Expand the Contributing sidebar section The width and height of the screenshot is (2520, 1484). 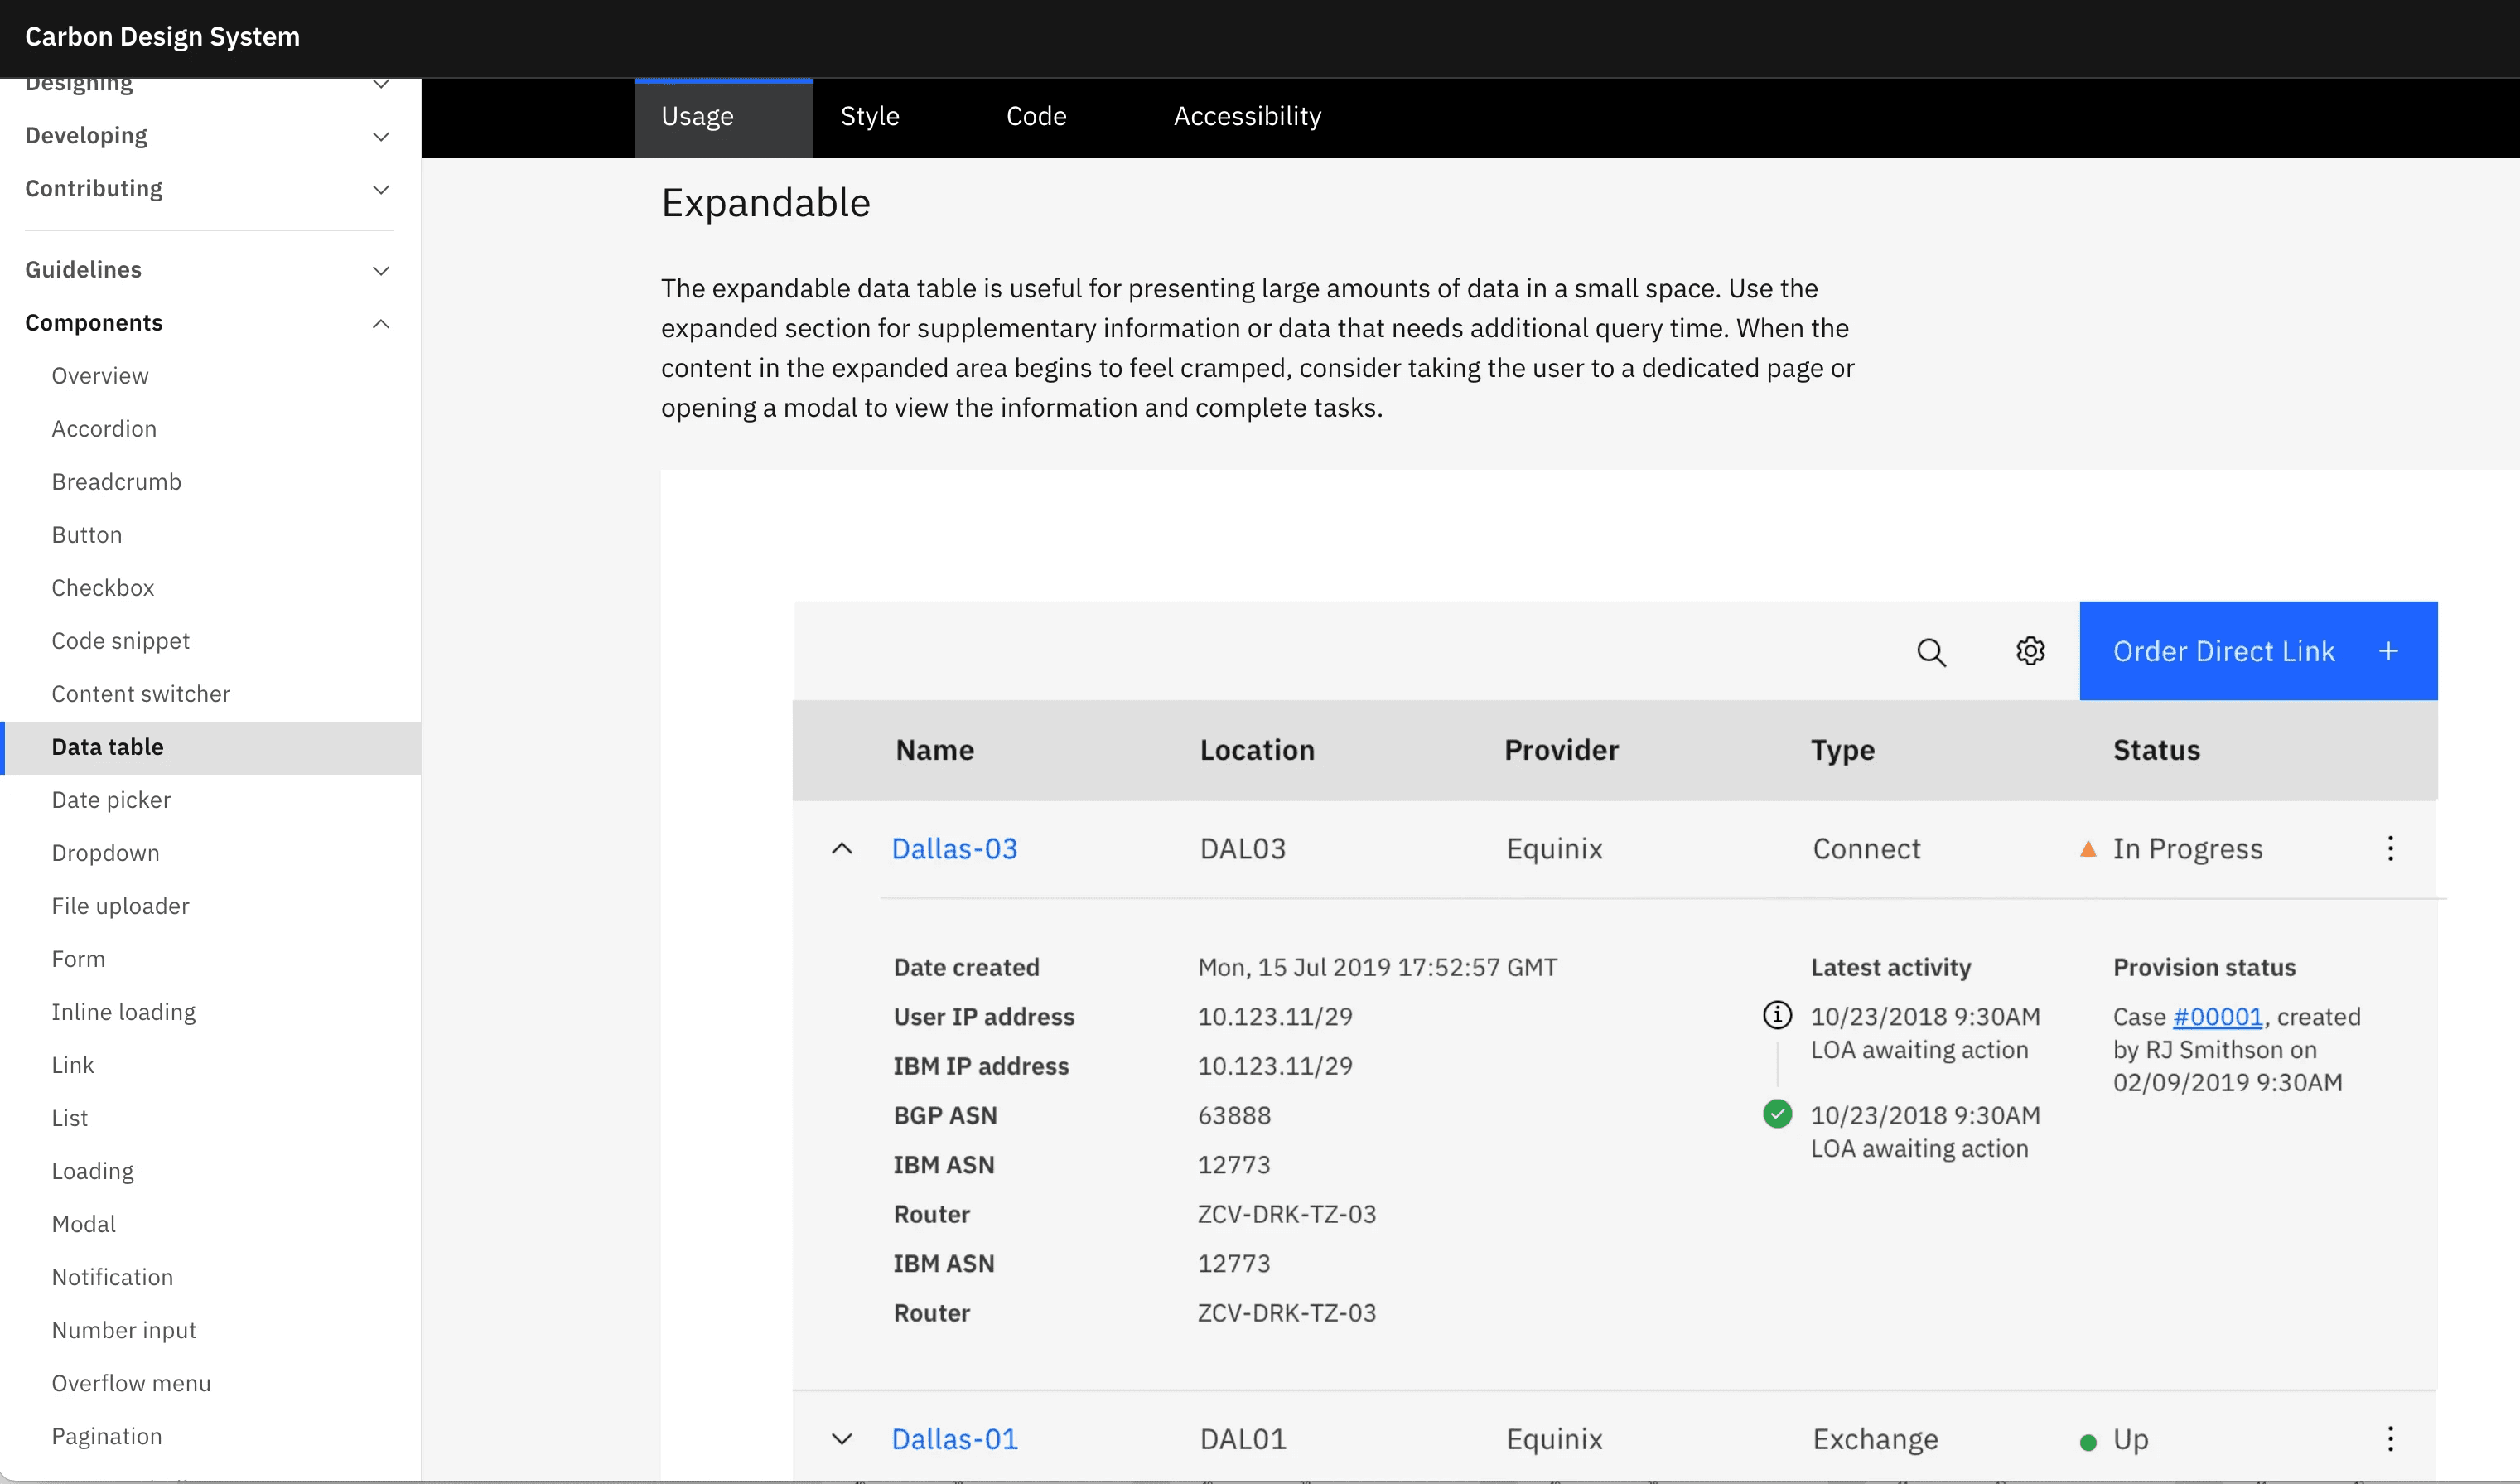tap(381, 189)
